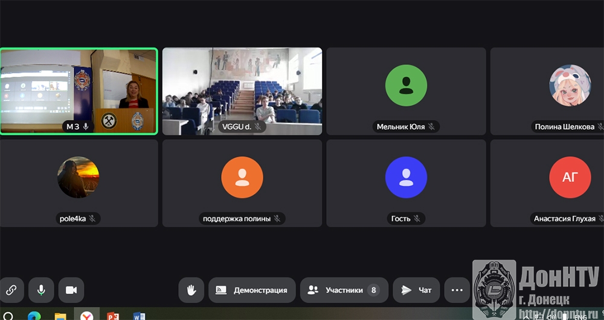
Task: Select the М З speaker video tile
Action: 79,91
